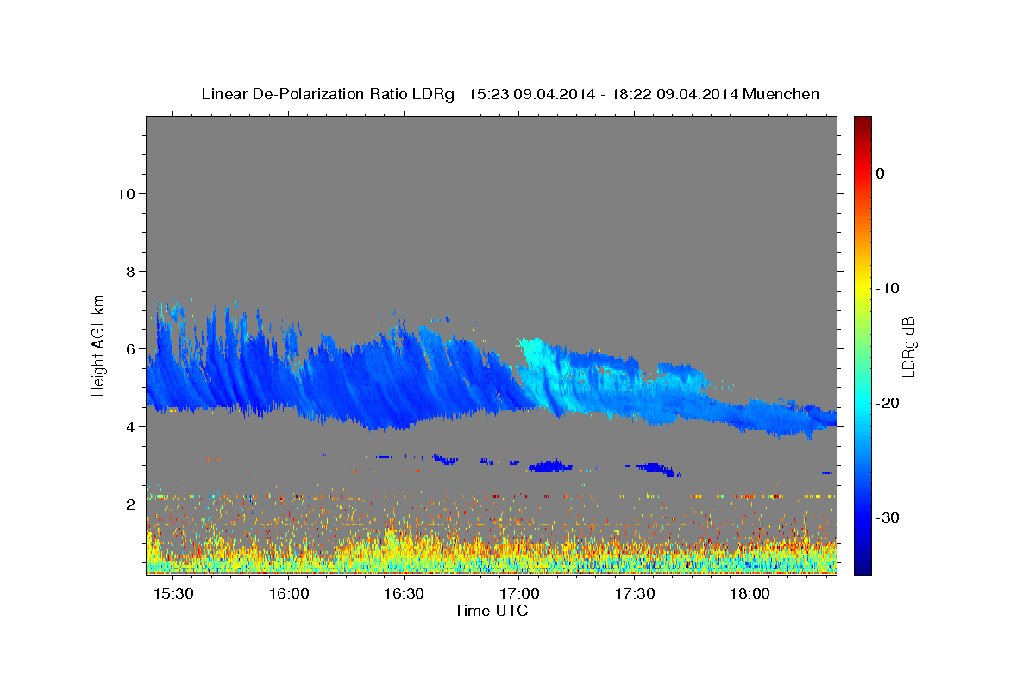Click the 'Height AGL km' axis label
This screenshot has width=1035, height=690.
pos(99,345)
